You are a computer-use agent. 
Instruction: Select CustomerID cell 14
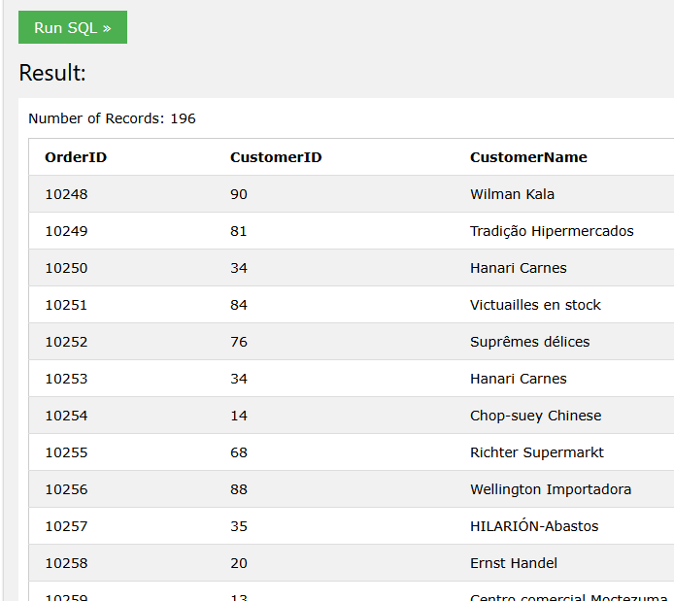[239, 416]
